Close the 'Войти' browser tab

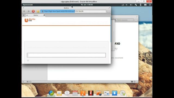tap(27, 15)
